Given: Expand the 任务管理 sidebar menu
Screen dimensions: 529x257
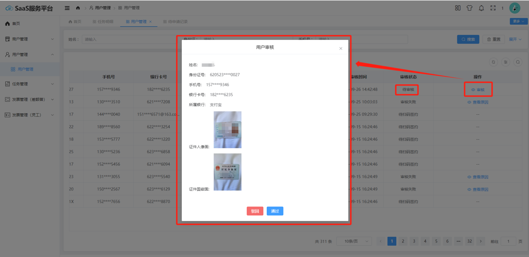Looking at the screenshot, I should coord(29,84).
